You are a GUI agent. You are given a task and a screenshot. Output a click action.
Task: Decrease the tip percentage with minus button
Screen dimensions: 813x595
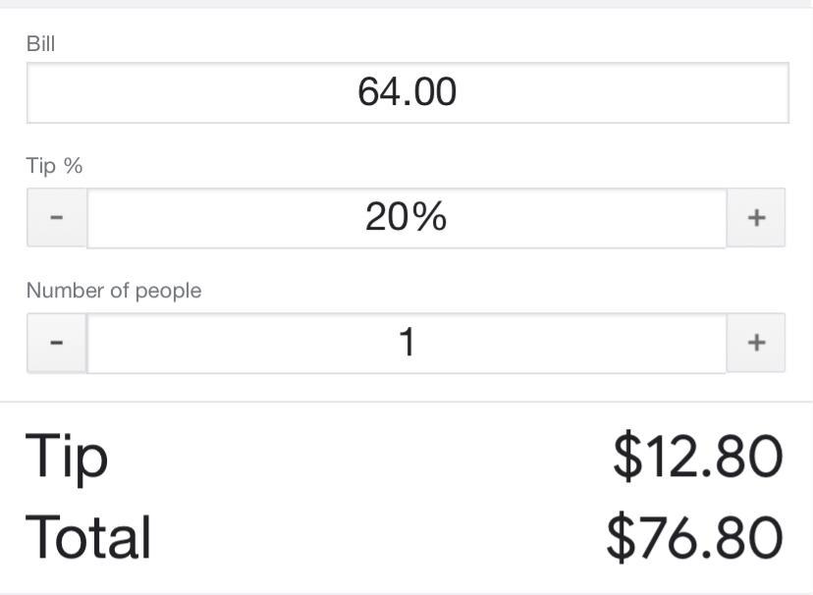pyautogui.click(x=57, y=217)
